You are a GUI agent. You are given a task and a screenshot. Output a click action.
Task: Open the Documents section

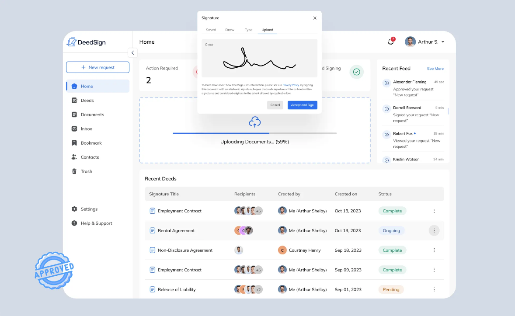tap(91, 114)
